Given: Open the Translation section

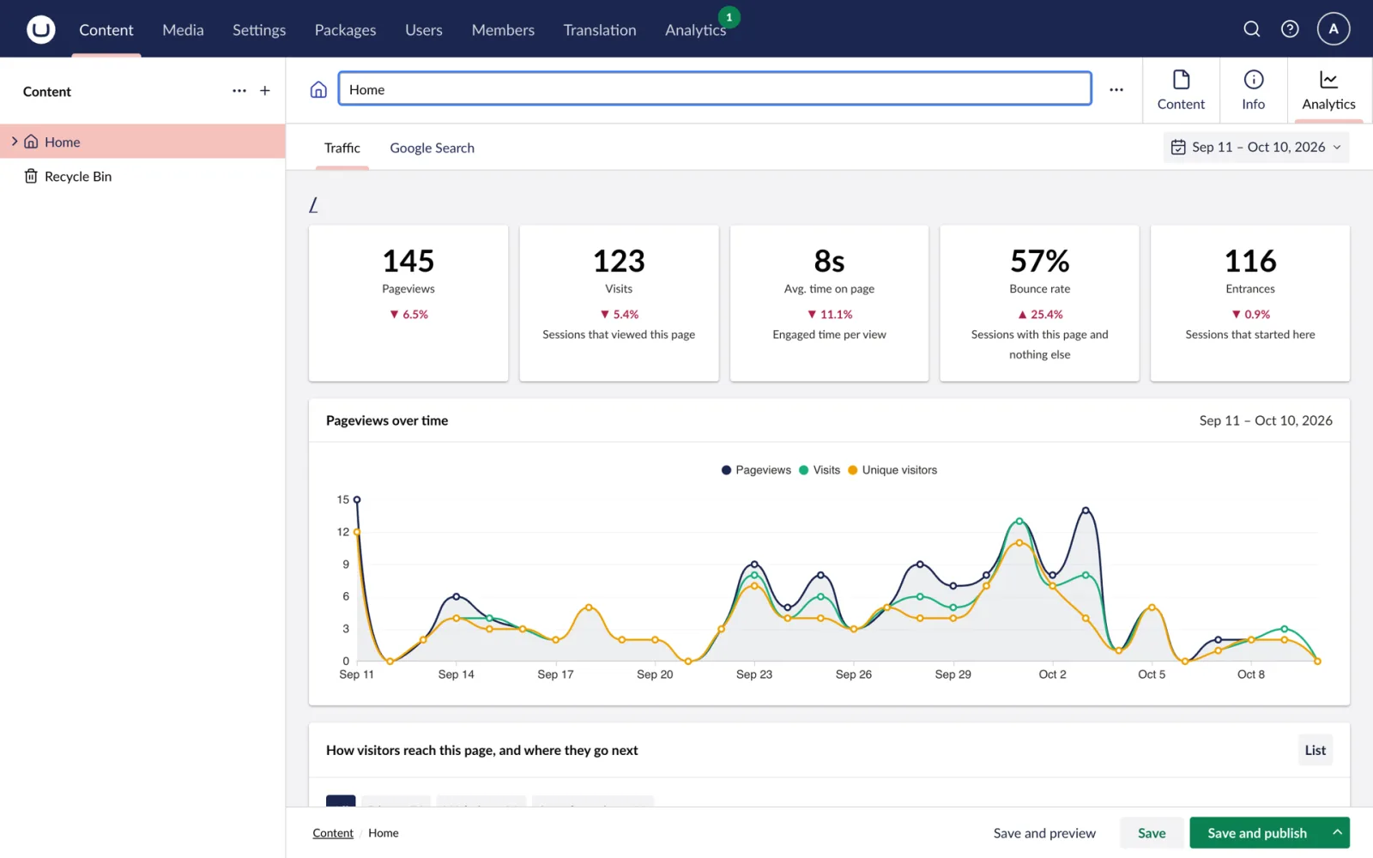Looking at the screenshot, I should coord(600,30).
